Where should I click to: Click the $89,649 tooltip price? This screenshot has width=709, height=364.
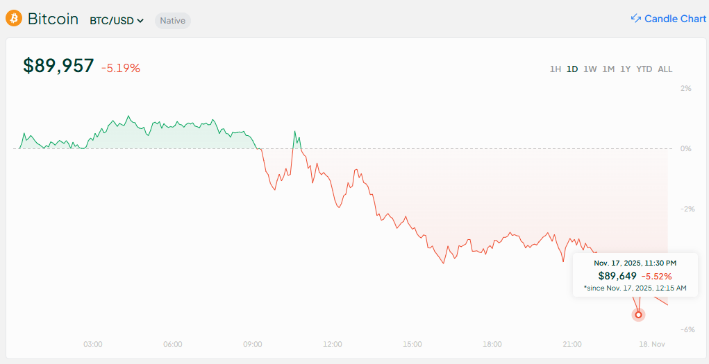click(617, 276)
